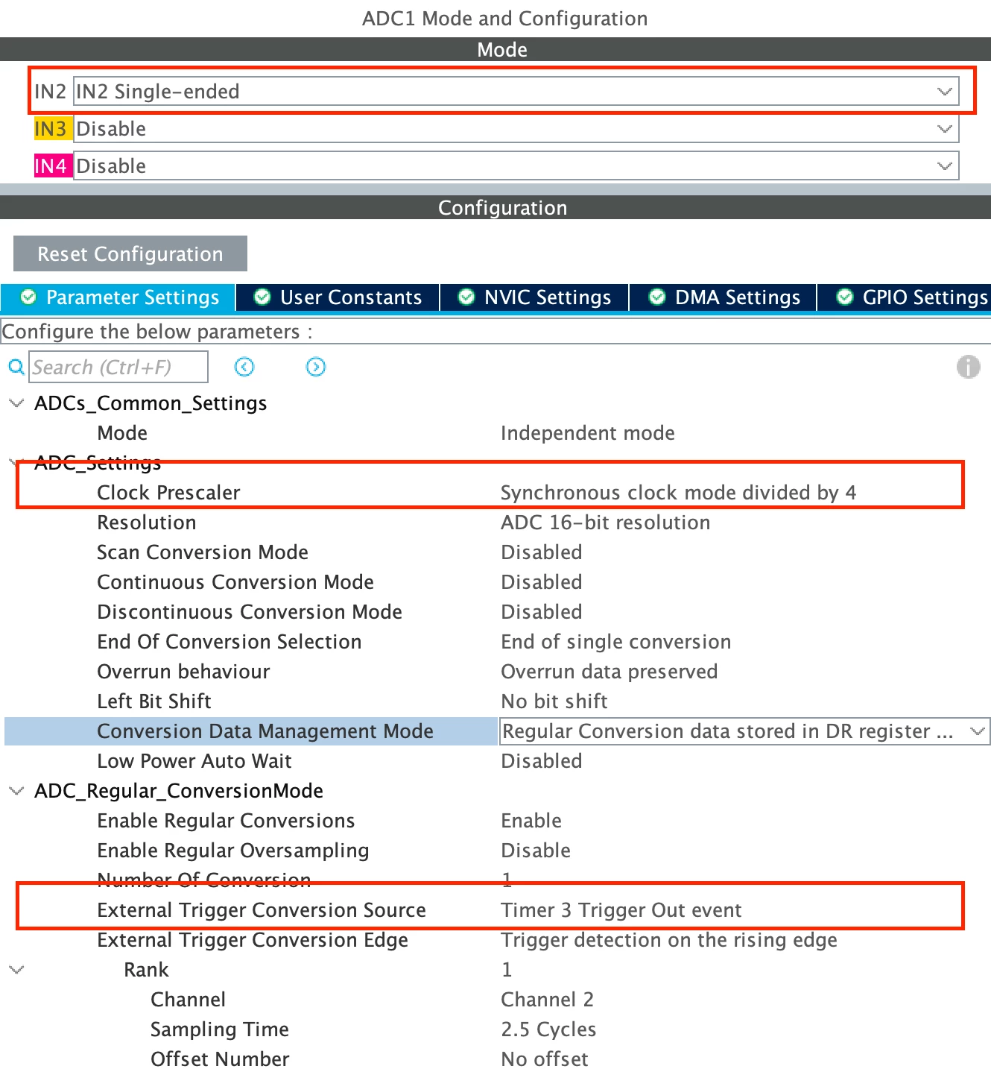
Task: Click 'Overrun data preserved' value
Action: (x=609, y=672)
